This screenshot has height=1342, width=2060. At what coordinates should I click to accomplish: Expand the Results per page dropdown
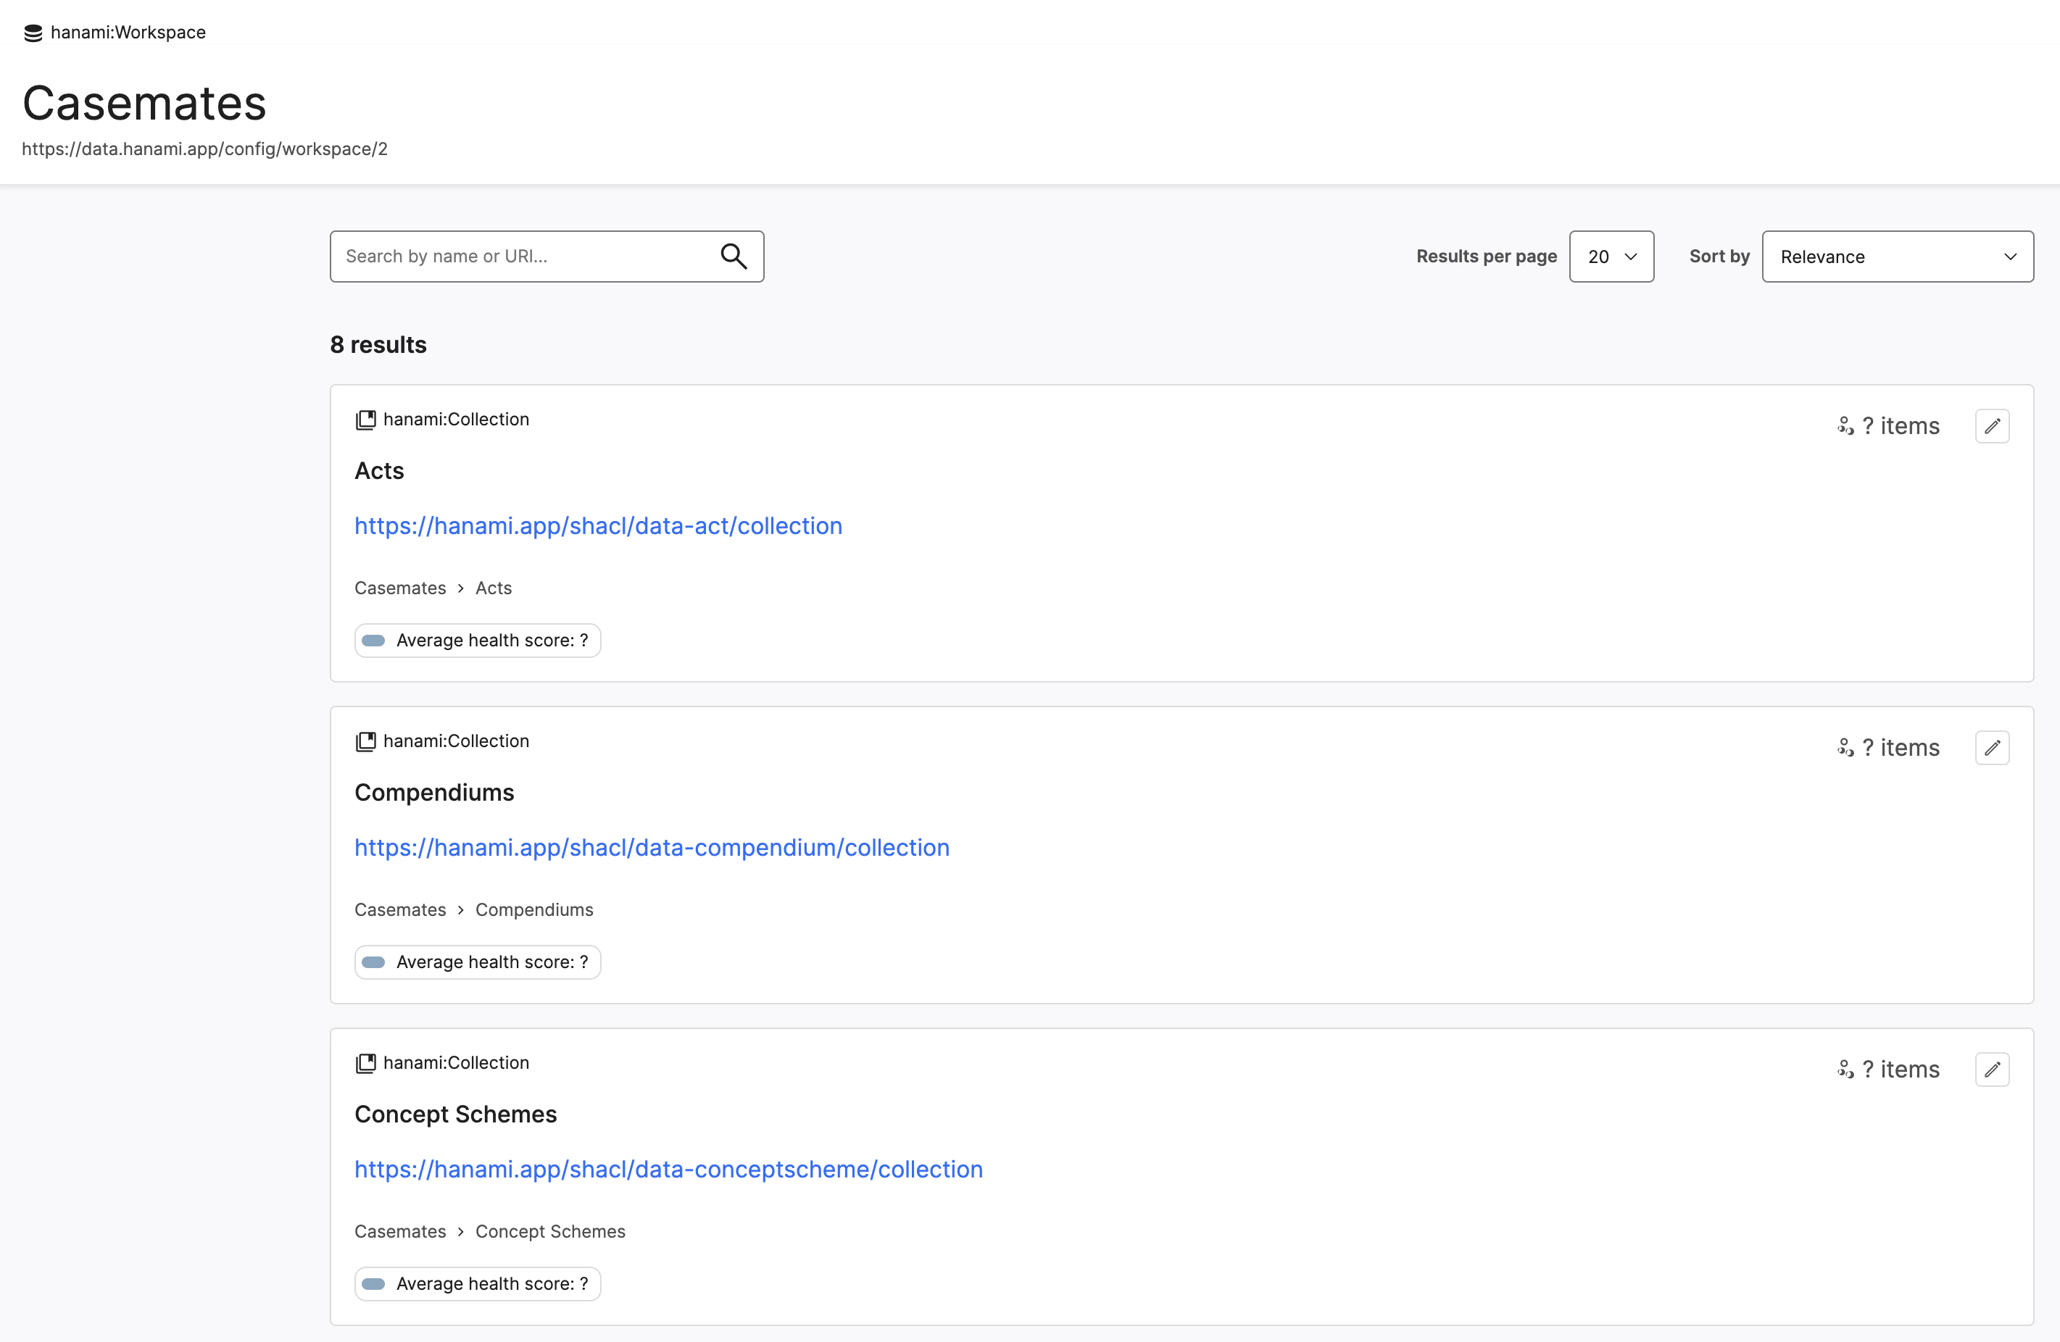coord(1611,255)
